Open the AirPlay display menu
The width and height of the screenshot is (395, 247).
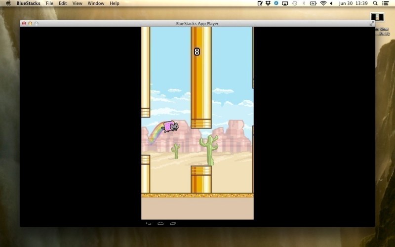click(x=285, y=3)
